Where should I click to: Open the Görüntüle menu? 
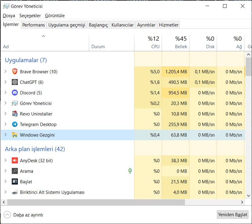[55, 16]
